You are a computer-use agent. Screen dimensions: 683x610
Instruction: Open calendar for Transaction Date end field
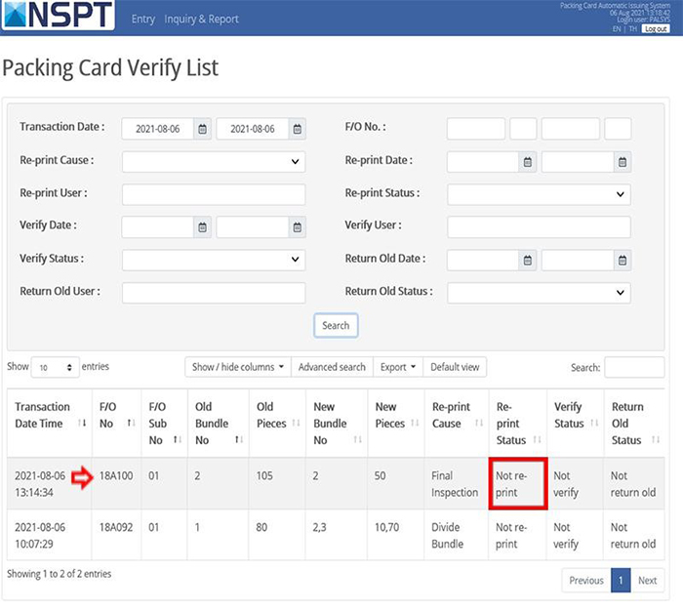coord(298,129)
